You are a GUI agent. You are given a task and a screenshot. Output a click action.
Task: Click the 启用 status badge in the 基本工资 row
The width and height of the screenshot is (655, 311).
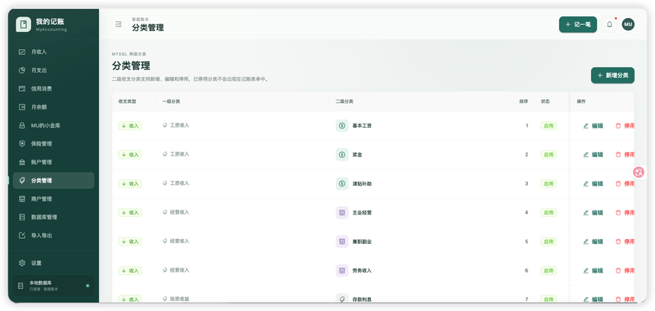point(549,126)
